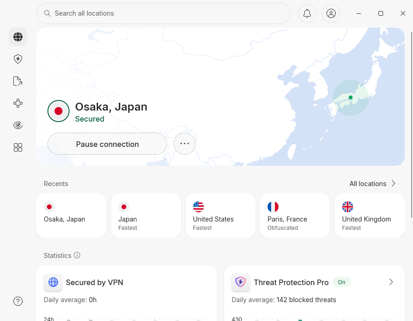The height and width of the screenshot is (321, 413).
Task: Click the Japan flag beside Osaka, Japan heading
Action: tap(58, 111)
